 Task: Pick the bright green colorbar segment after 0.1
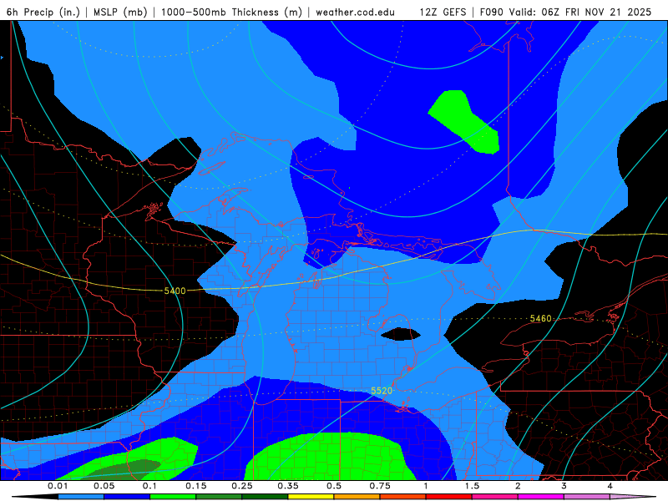pos(173,497)
